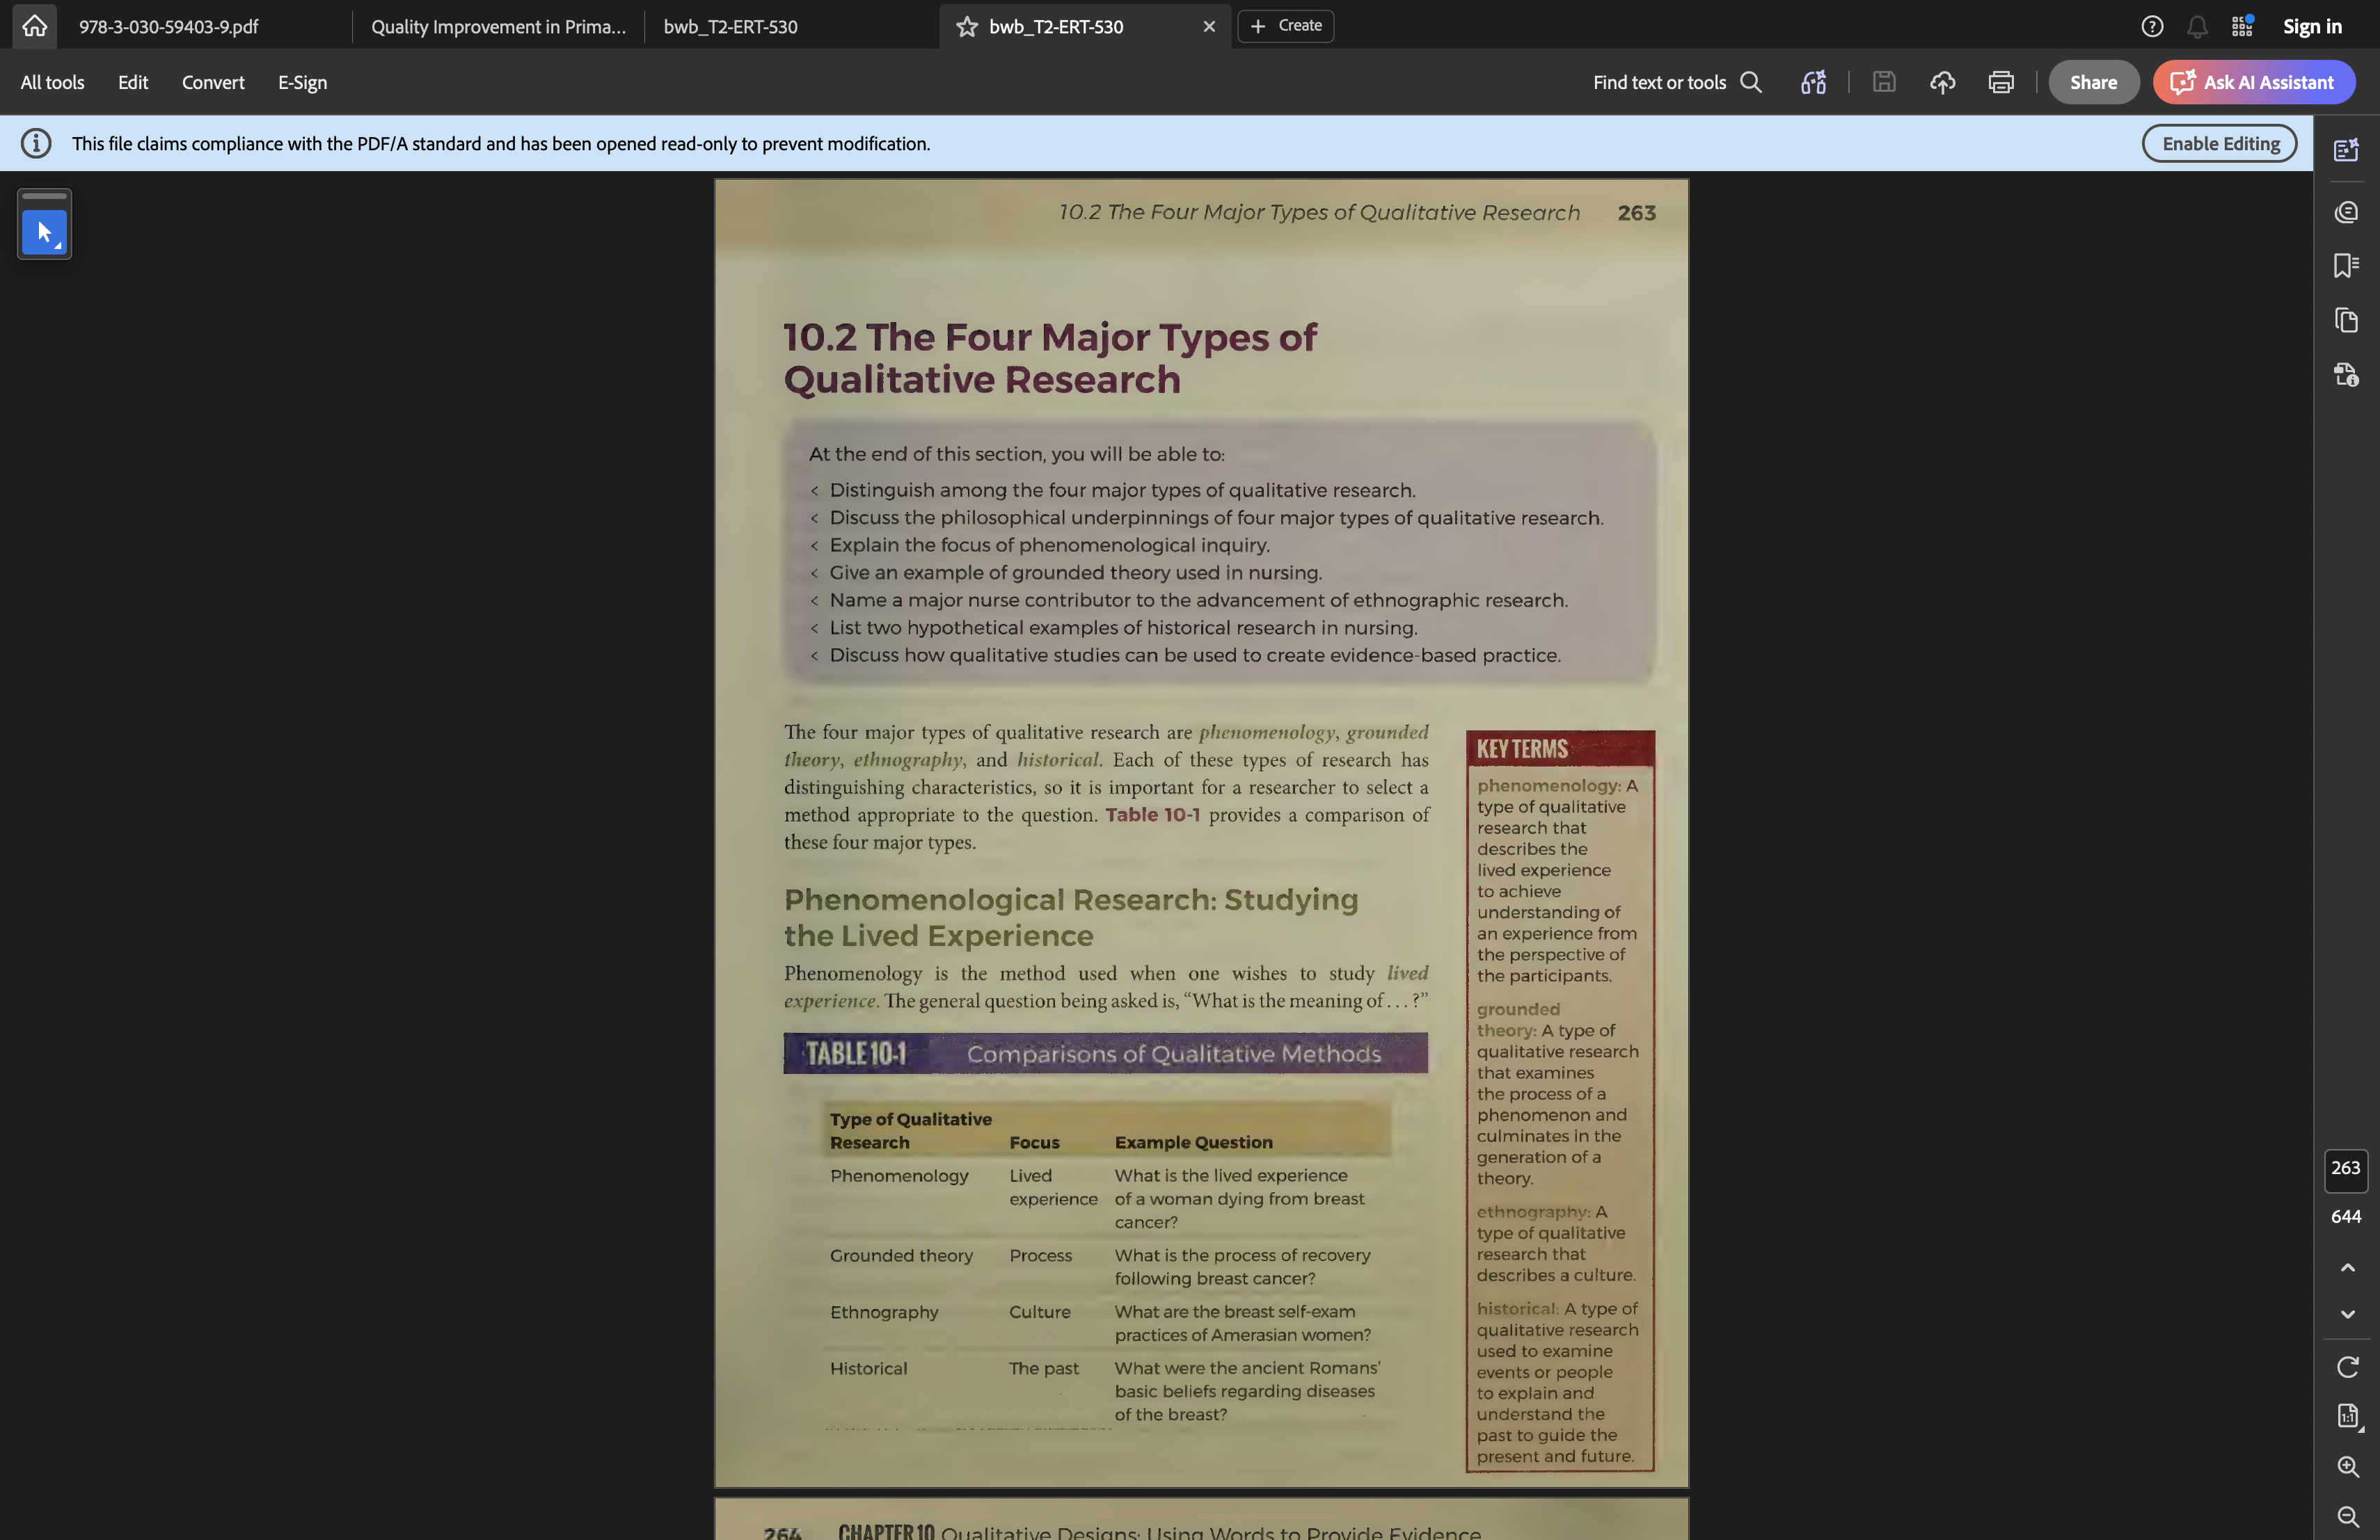Upload the file to cloud storage

[1942, 82]
